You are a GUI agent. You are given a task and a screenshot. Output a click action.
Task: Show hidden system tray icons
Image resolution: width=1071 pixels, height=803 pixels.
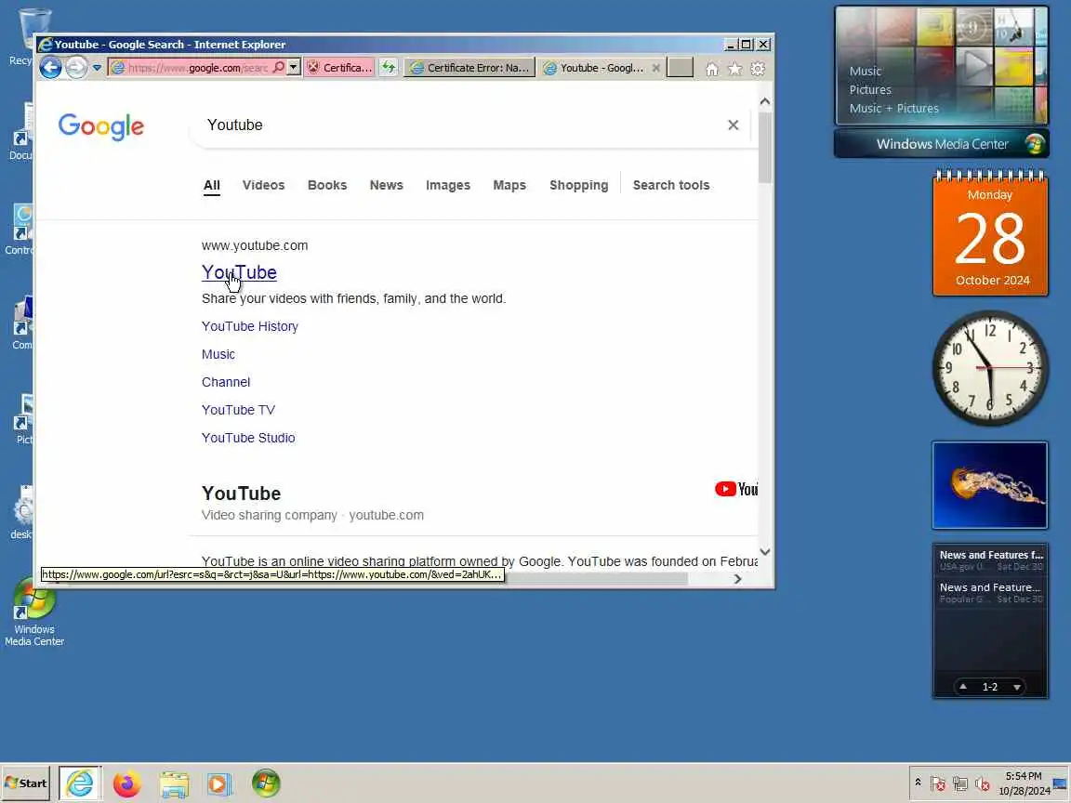click(x=918, y=783)
